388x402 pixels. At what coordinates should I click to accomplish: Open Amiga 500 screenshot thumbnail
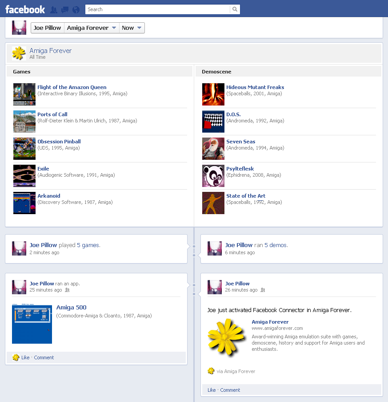(32, 324)
